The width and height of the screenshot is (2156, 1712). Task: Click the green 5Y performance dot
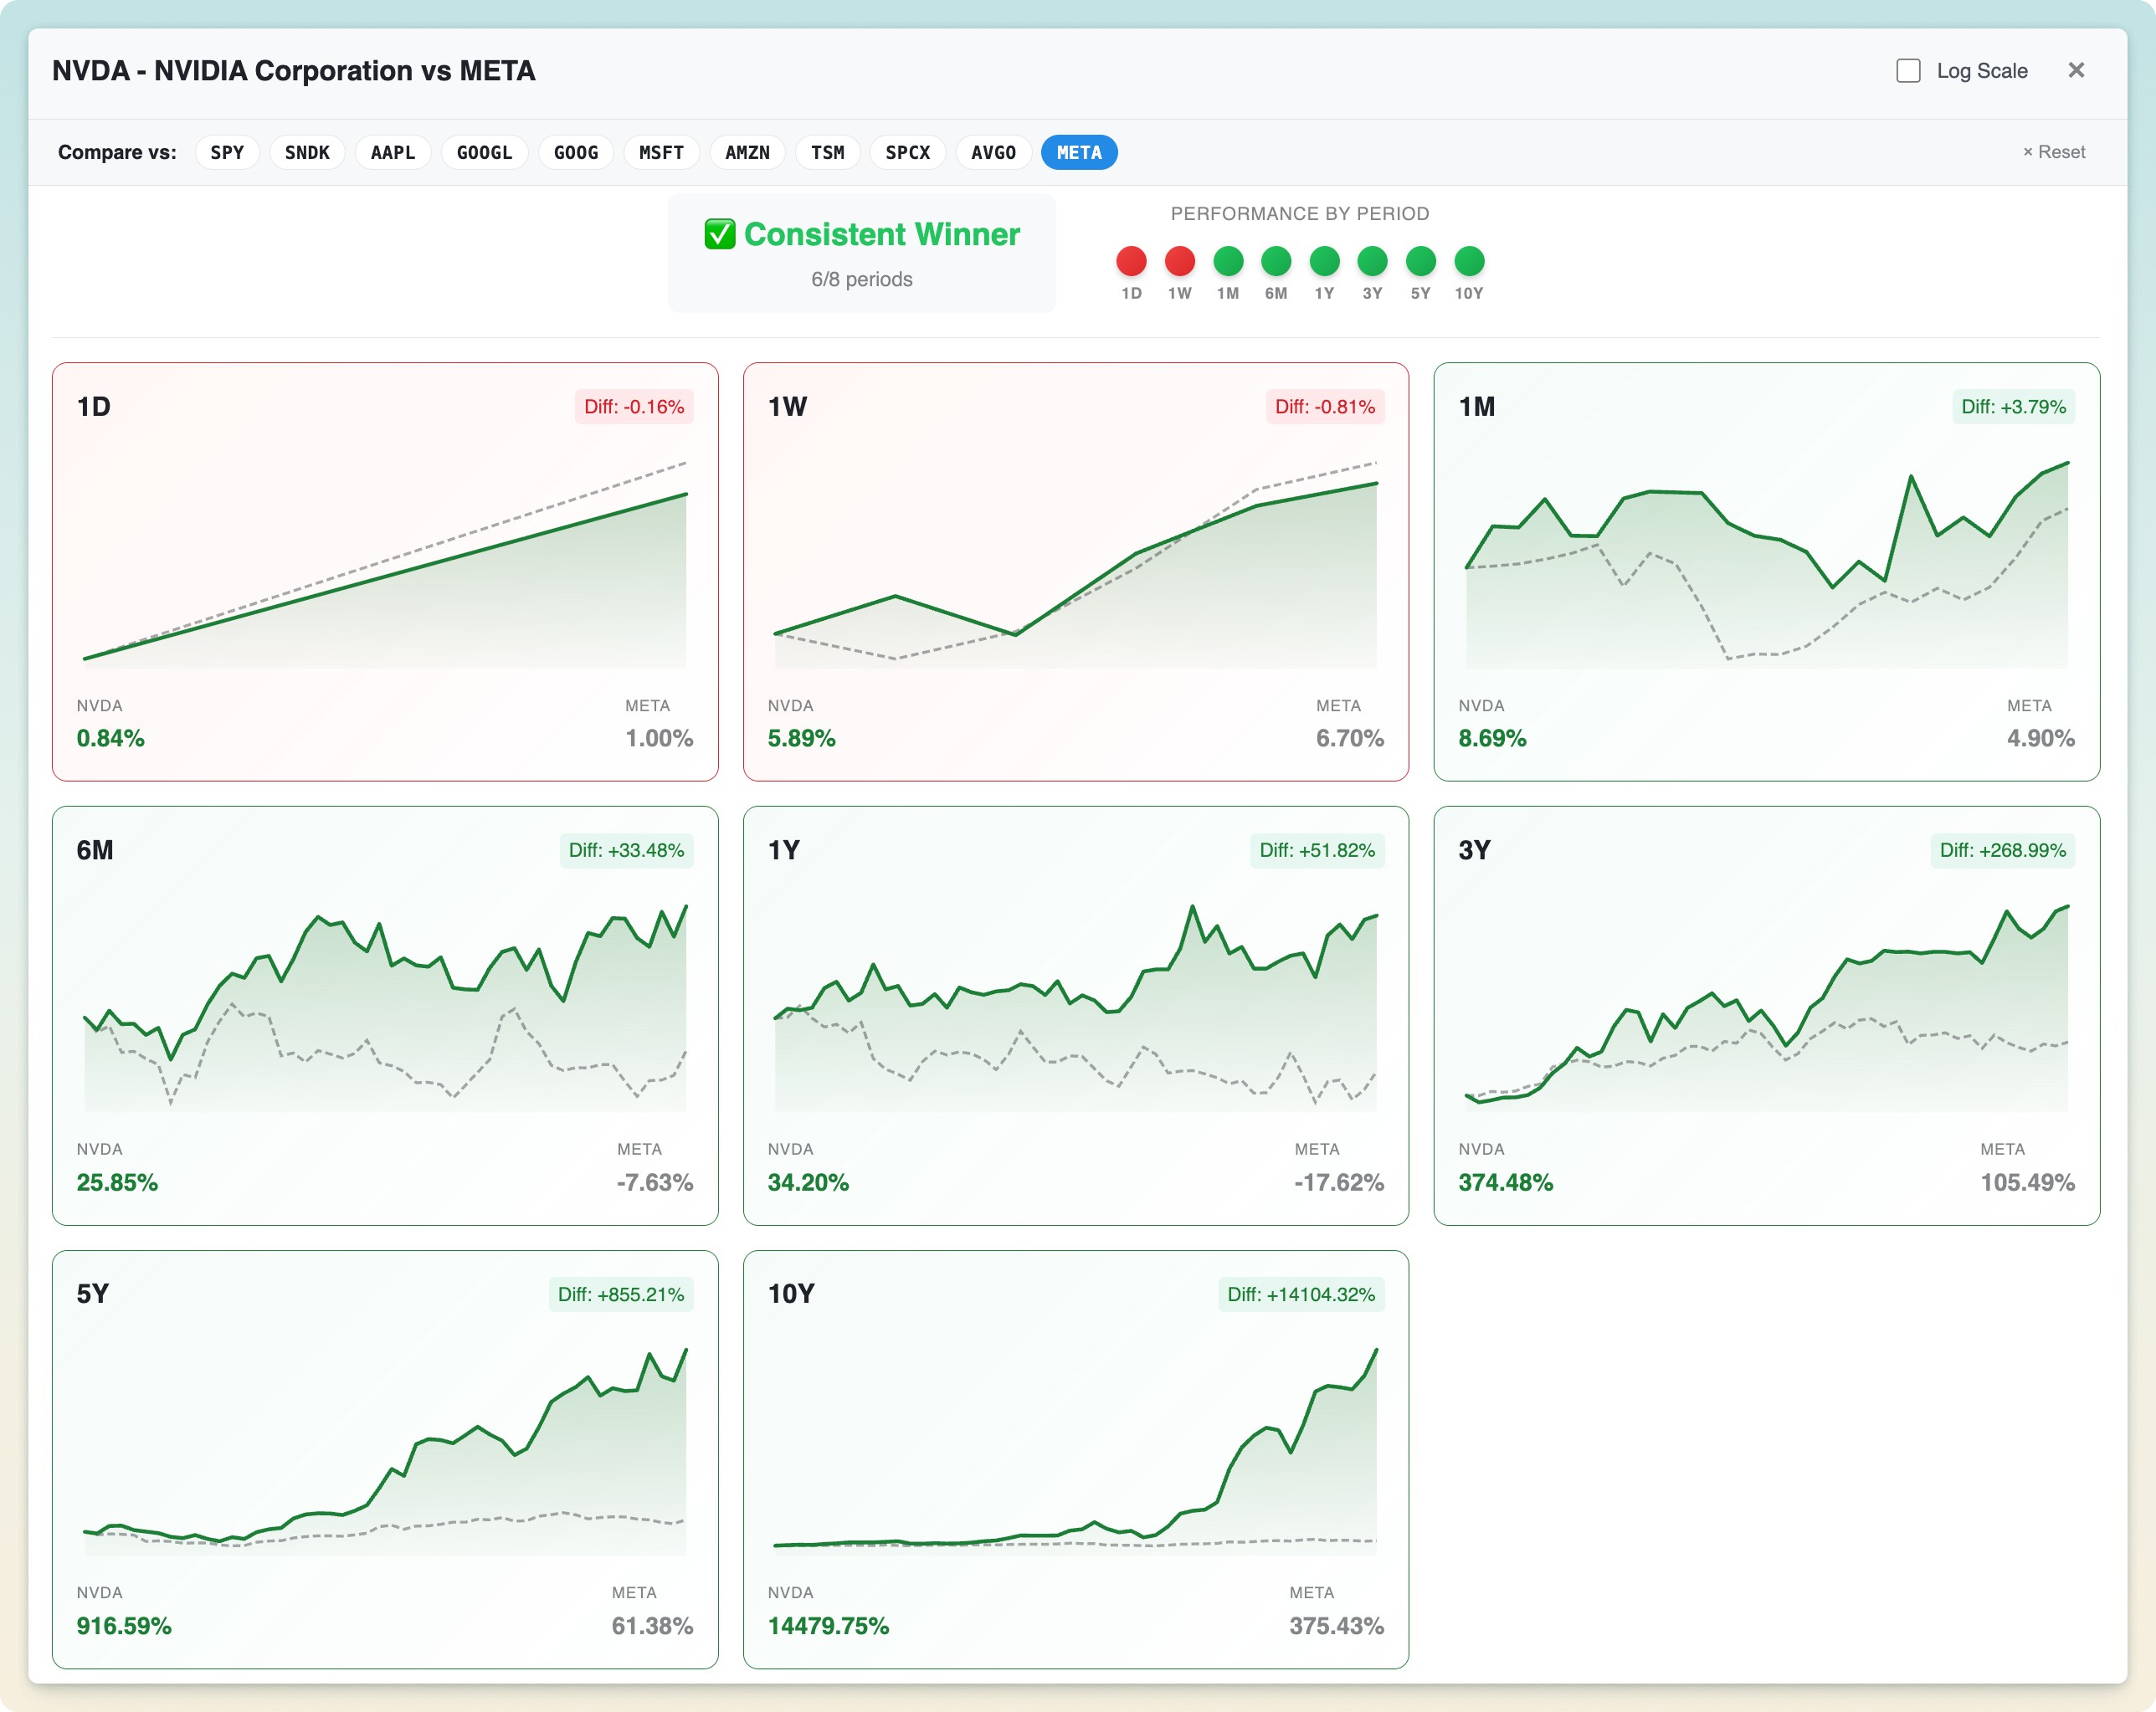tap(1420, 261)
